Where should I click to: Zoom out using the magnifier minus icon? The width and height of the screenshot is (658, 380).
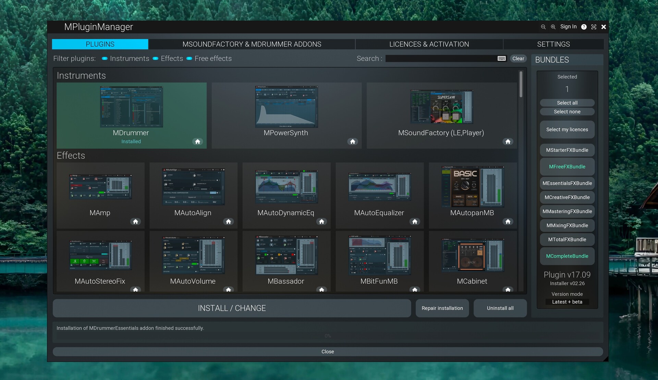click(x=543, y=27)
